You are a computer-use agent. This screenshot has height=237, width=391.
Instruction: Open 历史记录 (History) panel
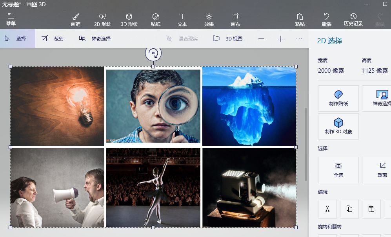point(353,20)
